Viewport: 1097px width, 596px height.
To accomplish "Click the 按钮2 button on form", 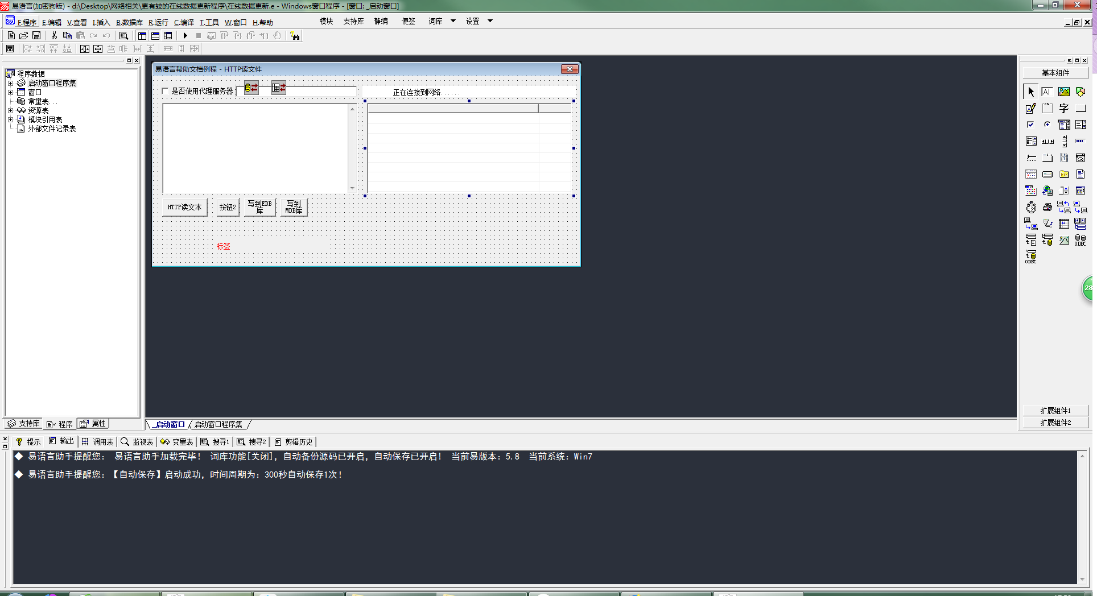I will (228, 207).
